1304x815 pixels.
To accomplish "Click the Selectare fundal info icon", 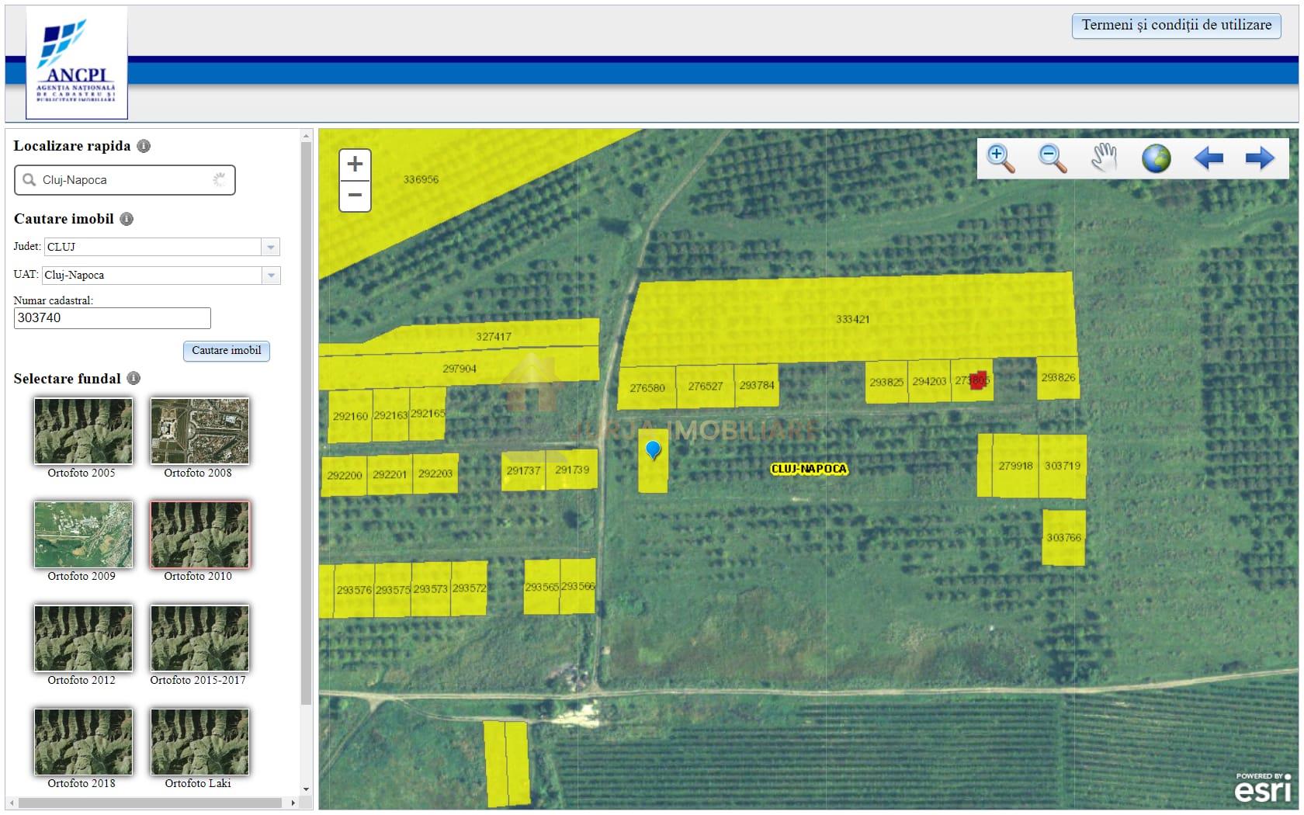I will pos(134,378).
